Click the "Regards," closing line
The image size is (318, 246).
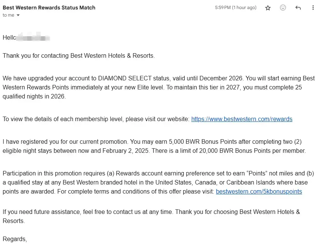pos(15,239)
